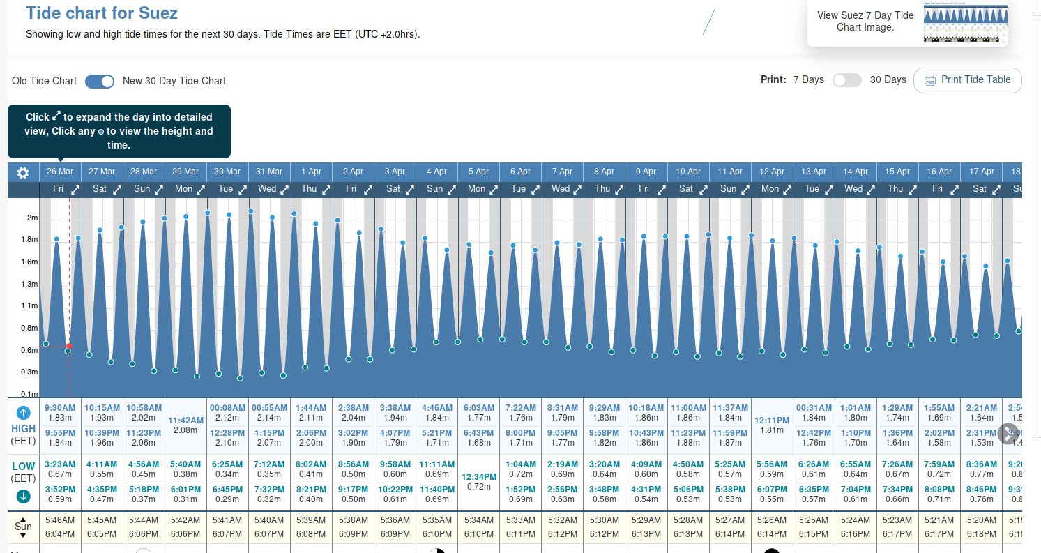
Task: Click printer icon in Print Tide Table
Action: tap(930, 80)
